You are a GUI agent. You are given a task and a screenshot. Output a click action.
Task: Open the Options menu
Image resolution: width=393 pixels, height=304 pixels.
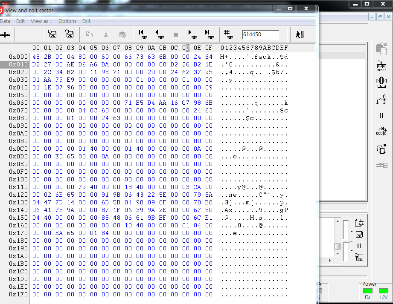67,21
